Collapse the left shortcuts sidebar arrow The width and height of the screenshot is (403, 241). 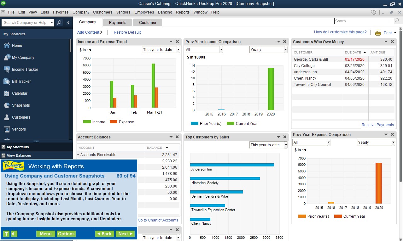point(68,23)
